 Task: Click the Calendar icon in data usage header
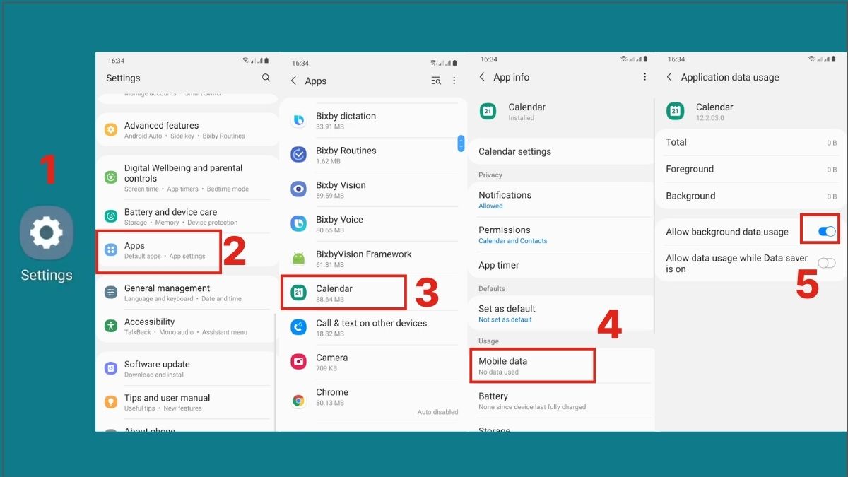676,111
